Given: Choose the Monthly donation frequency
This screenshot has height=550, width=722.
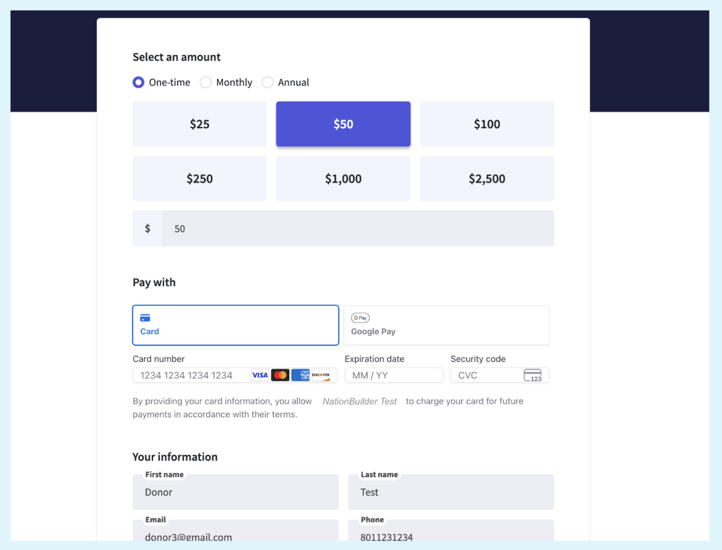Looking at the screenshot, I should pos(206,83).
